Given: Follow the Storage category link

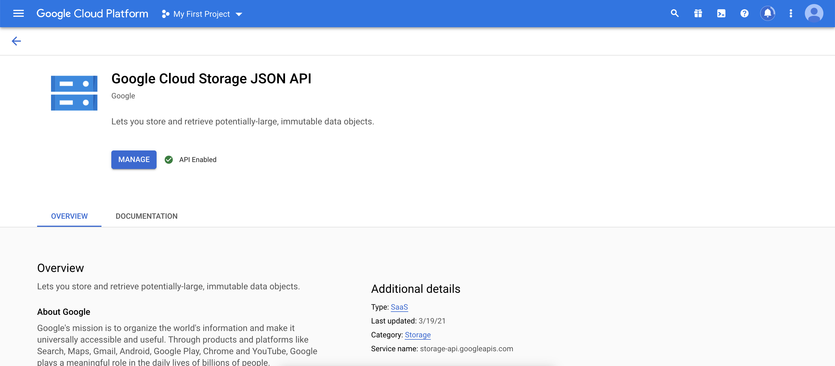Looking at the screenshot, I should [418, 335].
